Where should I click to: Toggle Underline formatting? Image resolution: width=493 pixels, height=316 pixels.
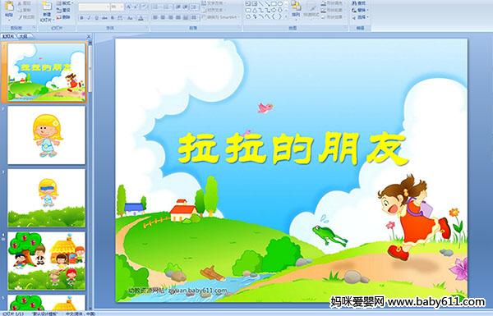[96, 18]
